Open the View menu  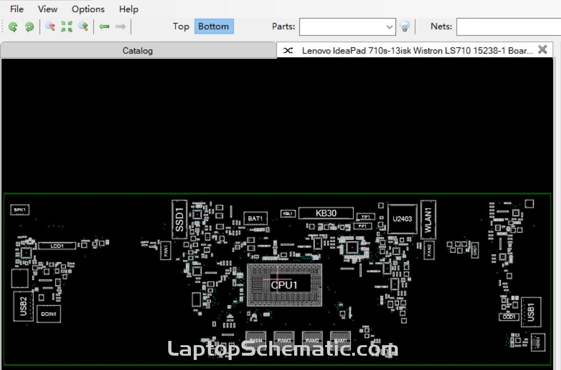(x=47, y=9)
